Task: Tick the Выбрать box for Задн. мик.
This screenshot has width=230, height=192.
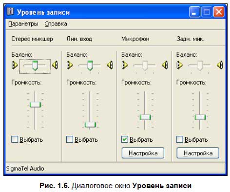Action: (x=179, y=139)
